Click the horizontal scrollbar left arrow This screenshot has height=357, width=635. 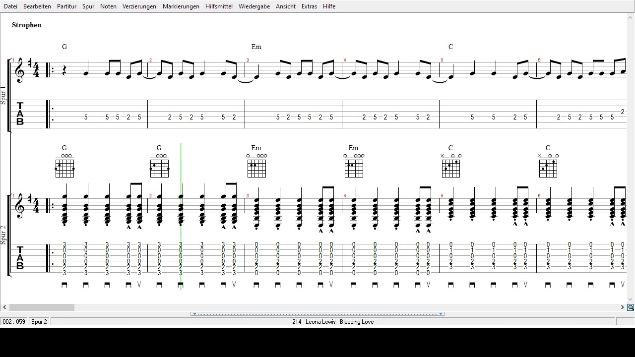tap(4, 307)
